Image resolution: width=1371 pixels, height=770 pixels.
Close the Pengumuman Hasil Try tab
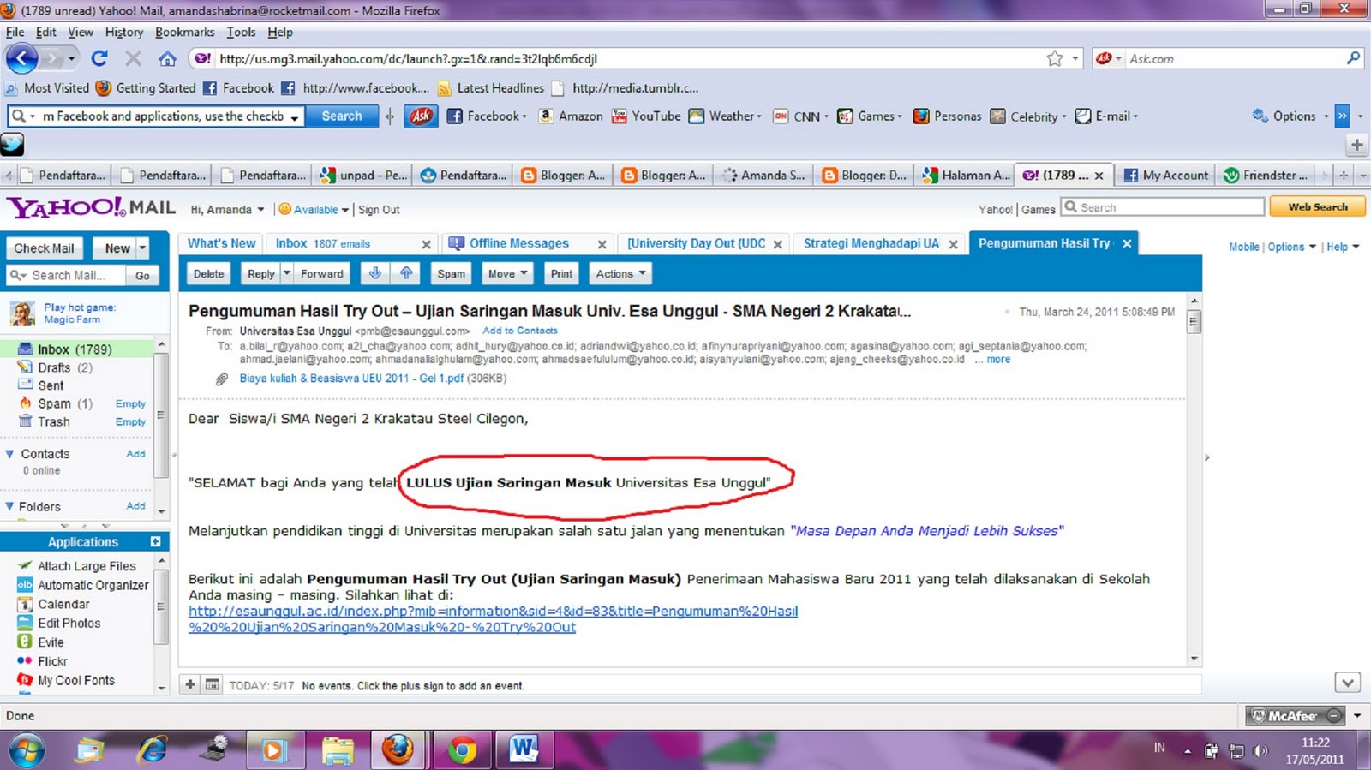tap(1127, 243)
